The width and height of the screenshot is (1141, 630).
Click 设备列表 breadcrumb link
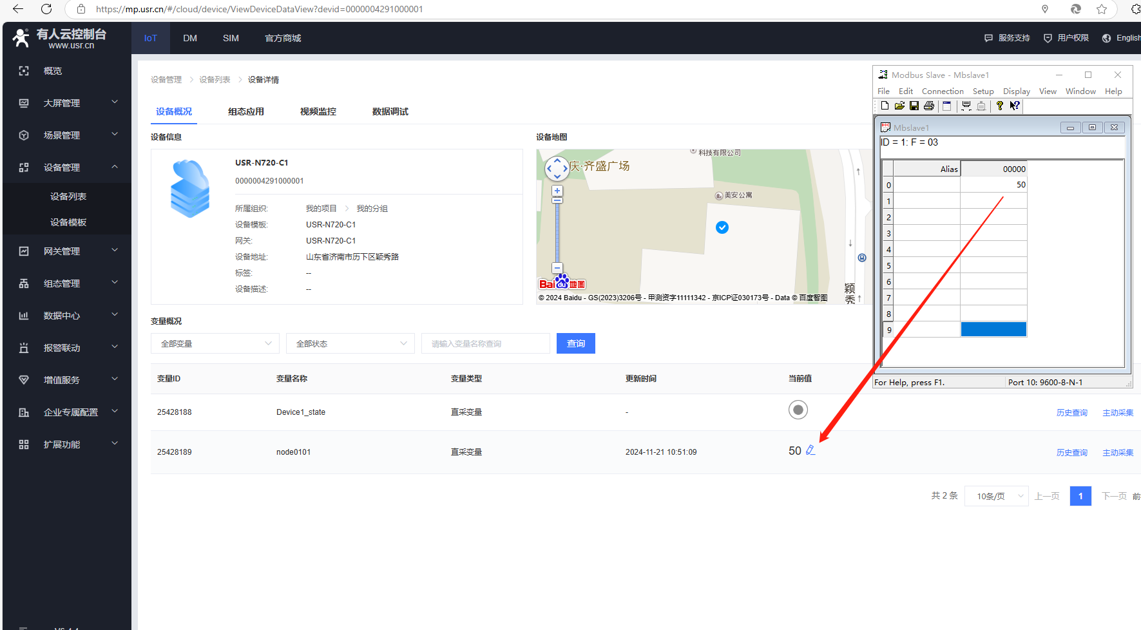(x=215, y=80)
